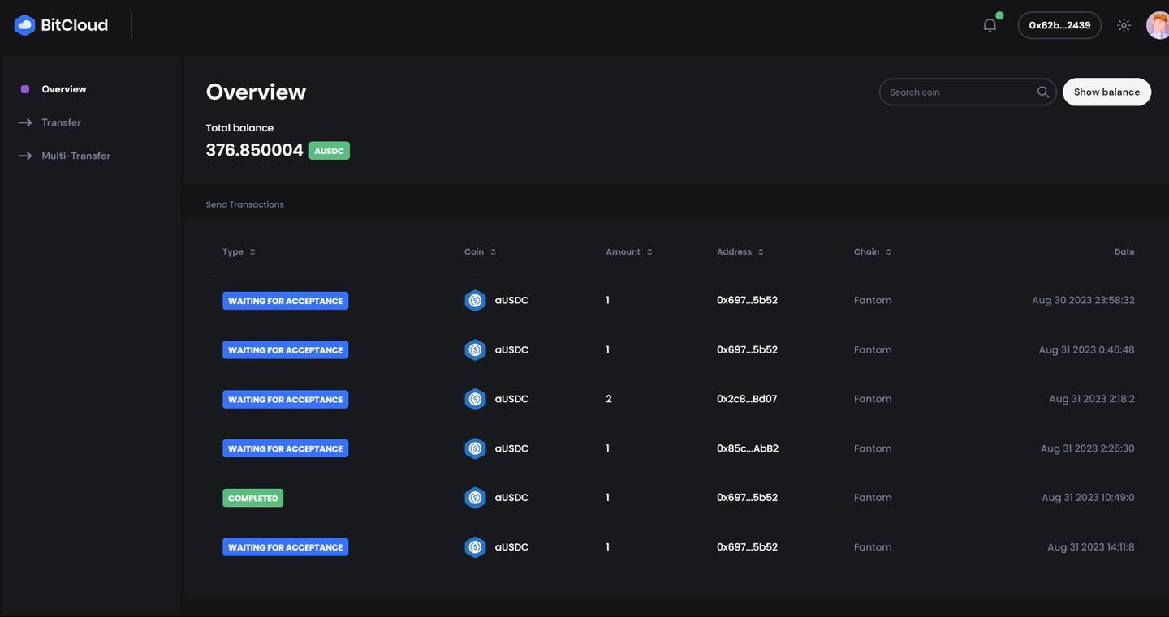The height and width of the screenshot is (617, 1169).
Task: Click date Aug 30 2023 23:58:32
Action: [x=1083, y=300]
